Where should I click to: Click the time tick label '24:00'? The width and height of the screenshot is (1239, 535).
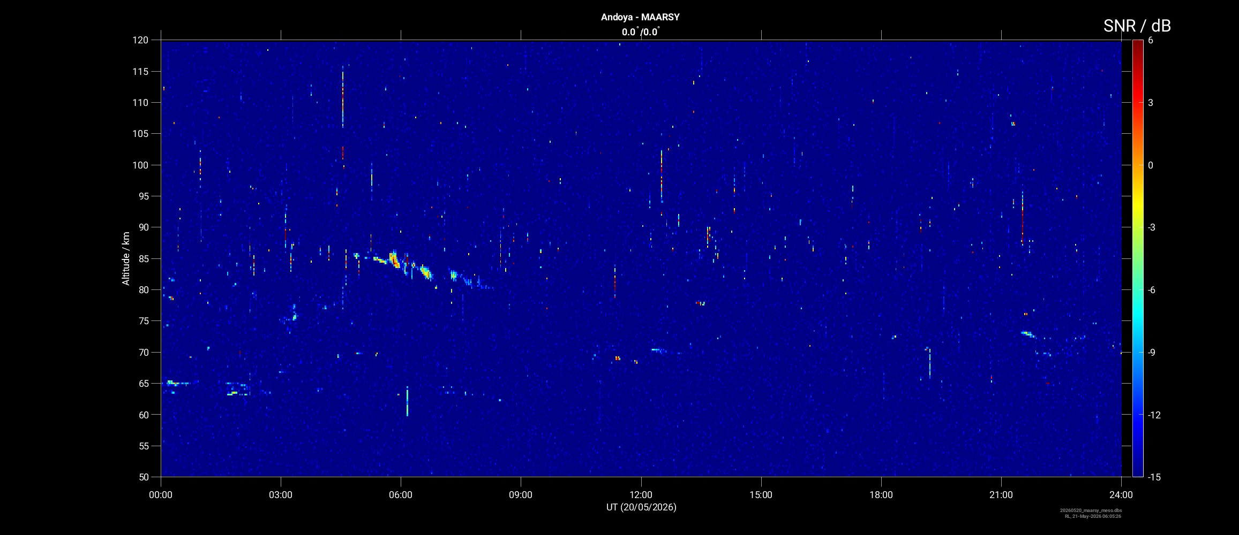pos(1121,495)
